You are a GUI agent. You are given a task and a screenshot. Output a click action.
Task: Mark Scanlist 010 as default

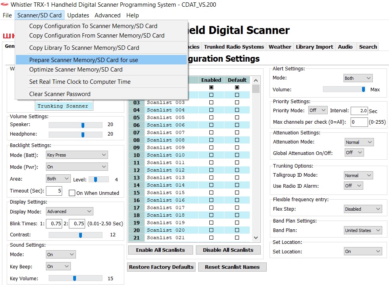coord(237,155)
